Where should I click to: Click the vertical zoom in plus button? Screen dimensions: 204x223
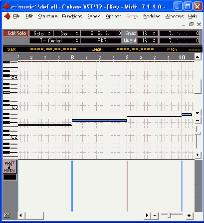(198, 155)
